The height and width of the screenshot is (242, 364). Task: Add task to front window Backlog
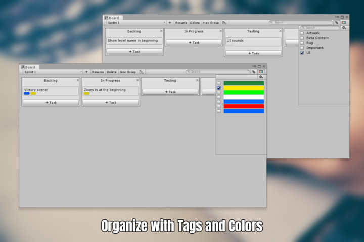(51, 102)
